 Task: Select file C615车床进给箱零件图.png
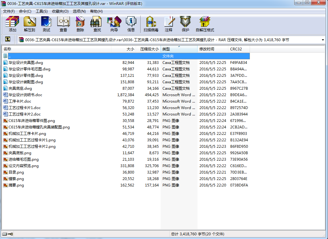point(32,120)
